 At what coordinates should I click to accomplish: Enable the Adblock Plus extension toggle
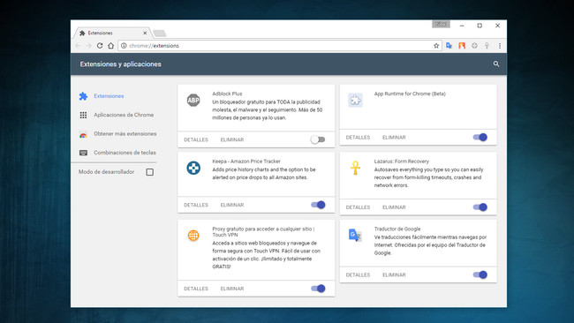[x=318, y=139]
